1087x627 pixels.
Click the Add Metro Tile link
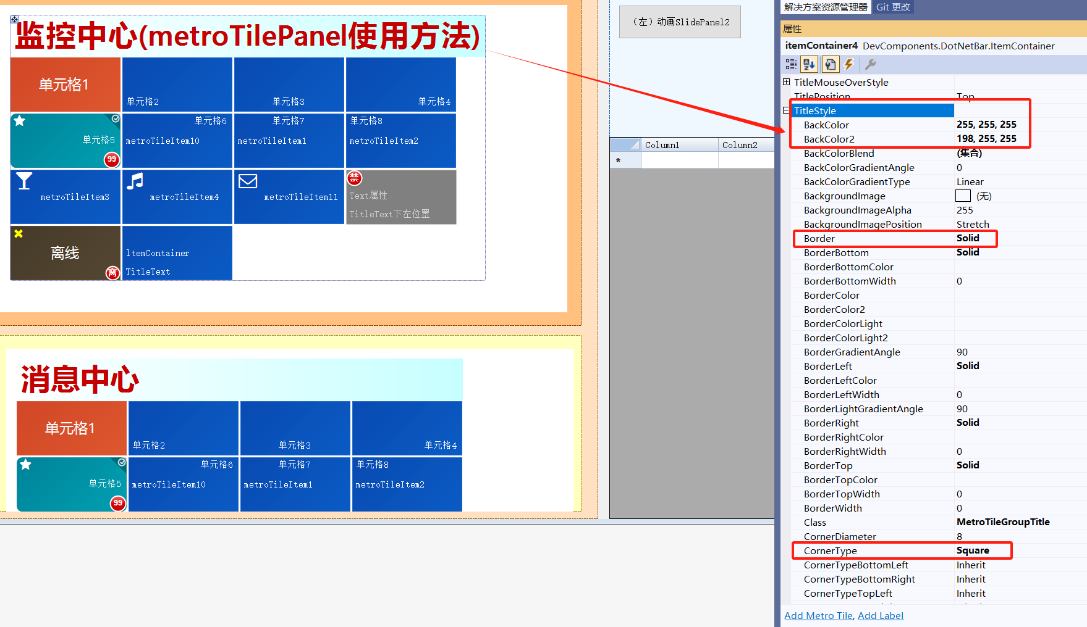818,616
